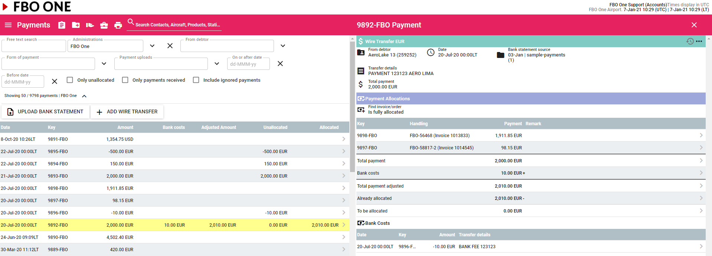Click the Already allocated row
Image resolution: width=712 pixels, height=256 pixels.
click(531, 198)
